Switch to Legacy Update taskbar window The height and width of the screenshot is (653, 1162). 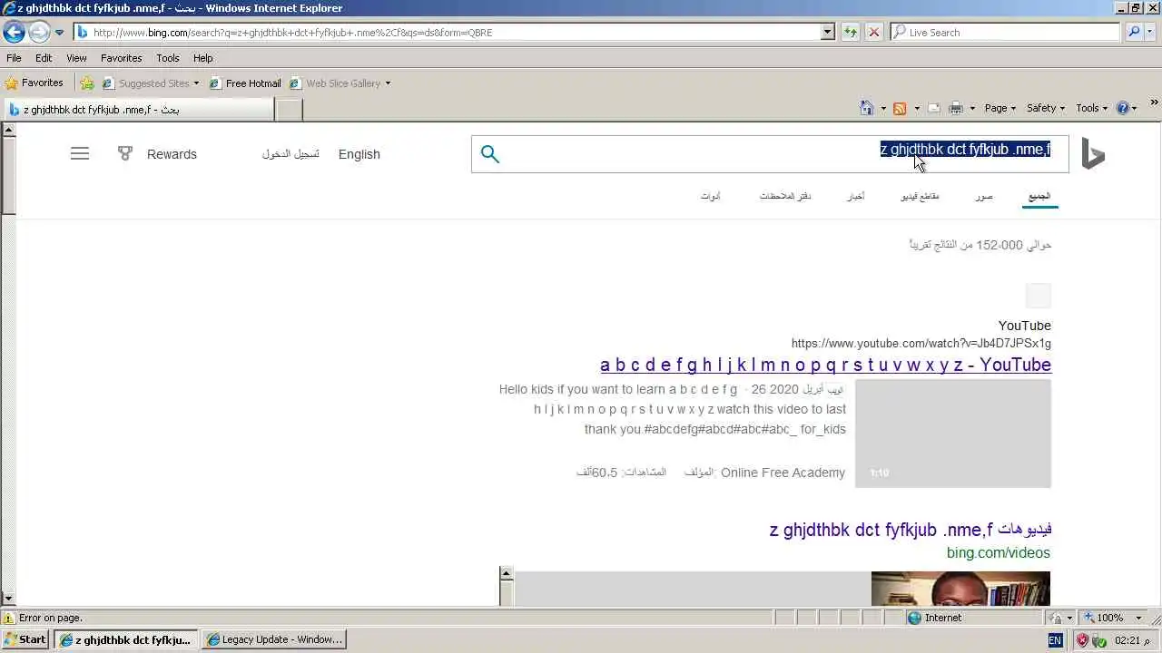coord(274,639)
